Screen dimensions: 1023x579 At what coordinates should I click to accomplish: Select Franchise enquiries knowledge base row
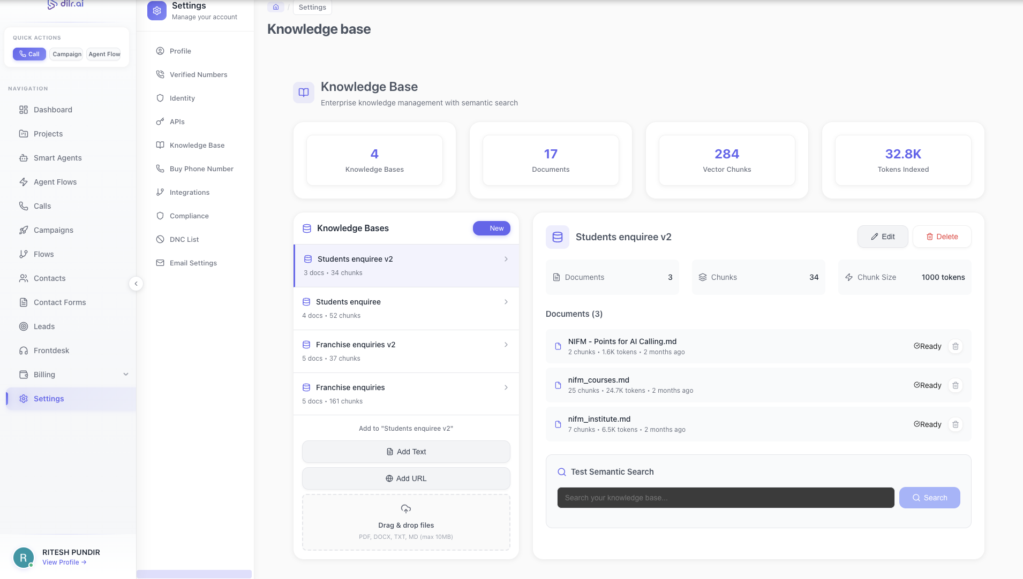click(x=406, y=394)
